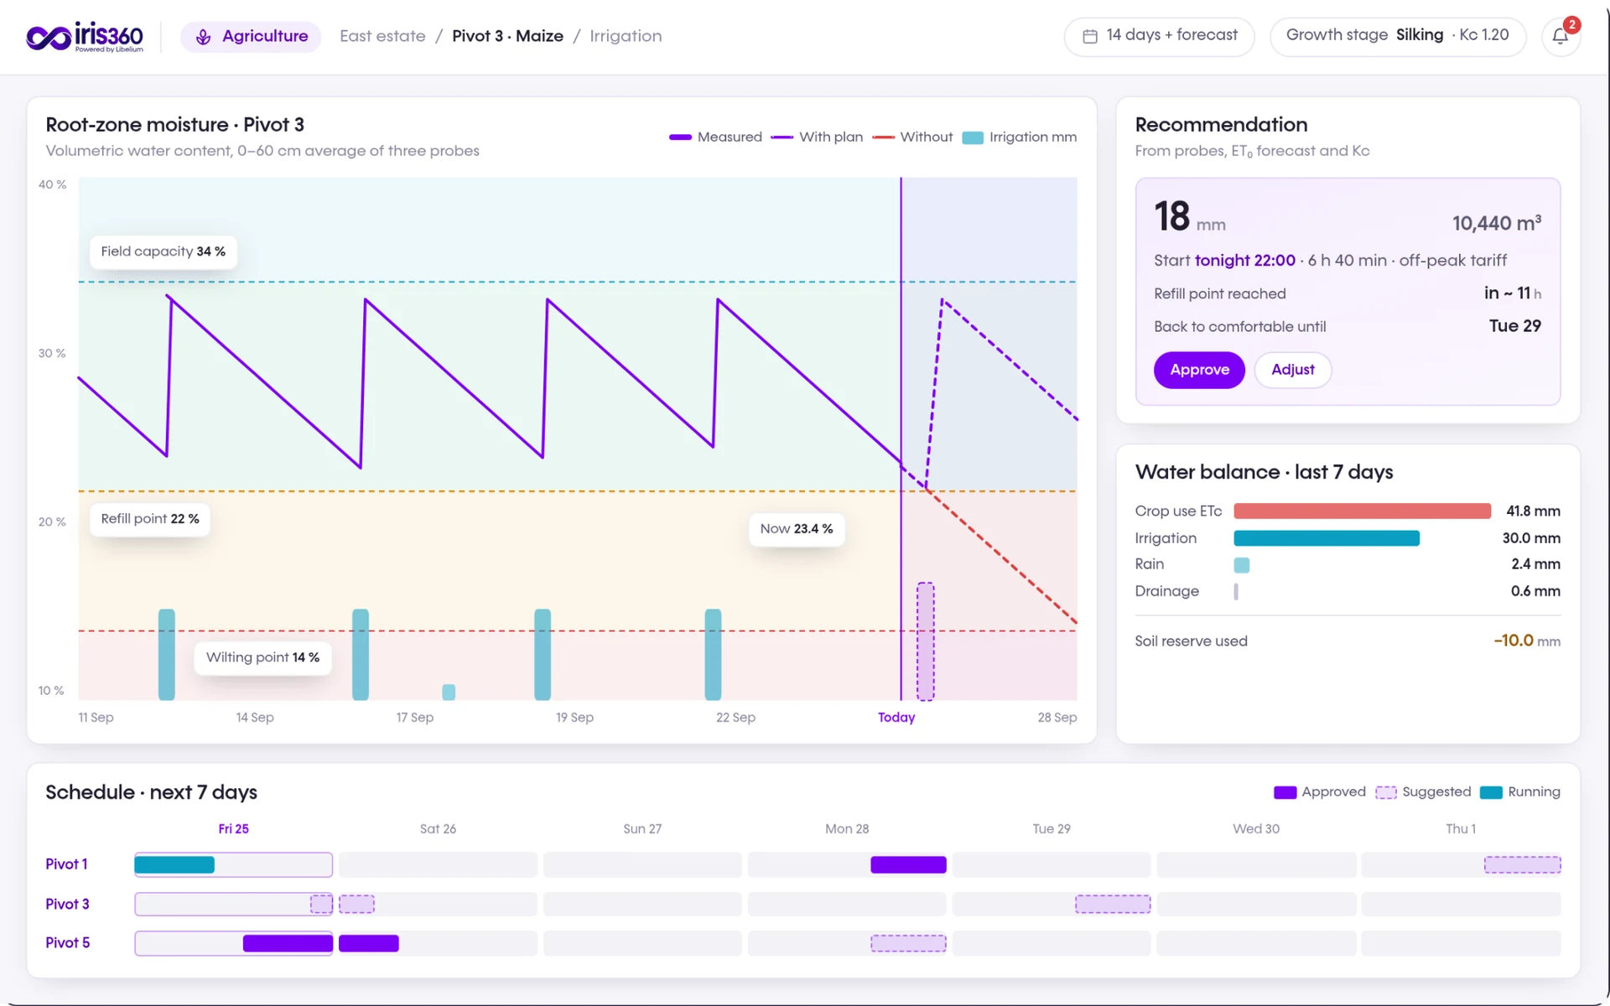1610x1006 pixels.
Task: Select the Fri 25 day header
Action: click(233, 829)
